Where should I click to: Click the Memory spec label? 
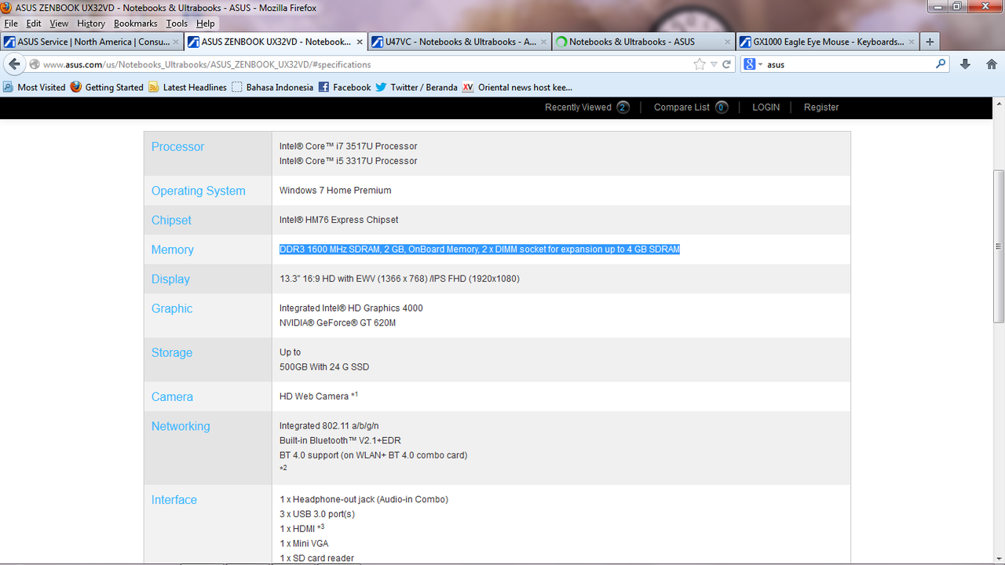coord(172,250)
